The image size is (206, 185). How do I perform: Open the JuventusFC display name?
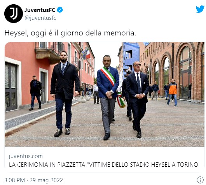point(40,10)
